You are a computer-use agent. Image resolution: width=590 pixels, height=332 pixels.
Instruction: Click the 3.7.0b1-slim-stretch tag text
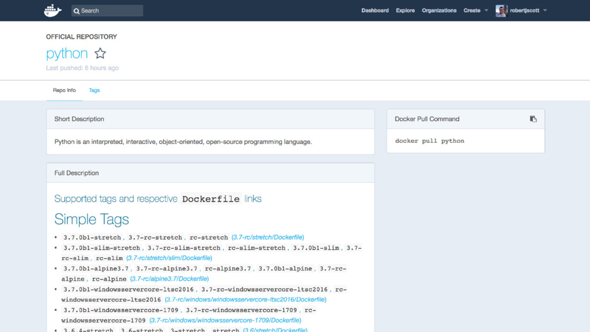coord(101,248)
